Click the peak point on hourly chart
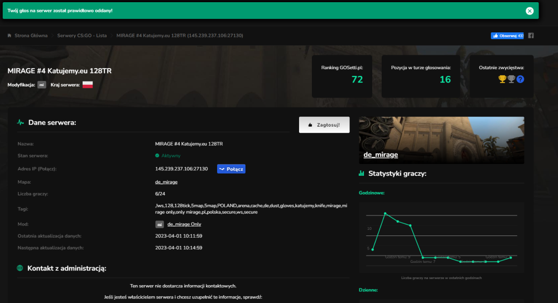This screenshot has height=303, width=558. coord(385,213)
